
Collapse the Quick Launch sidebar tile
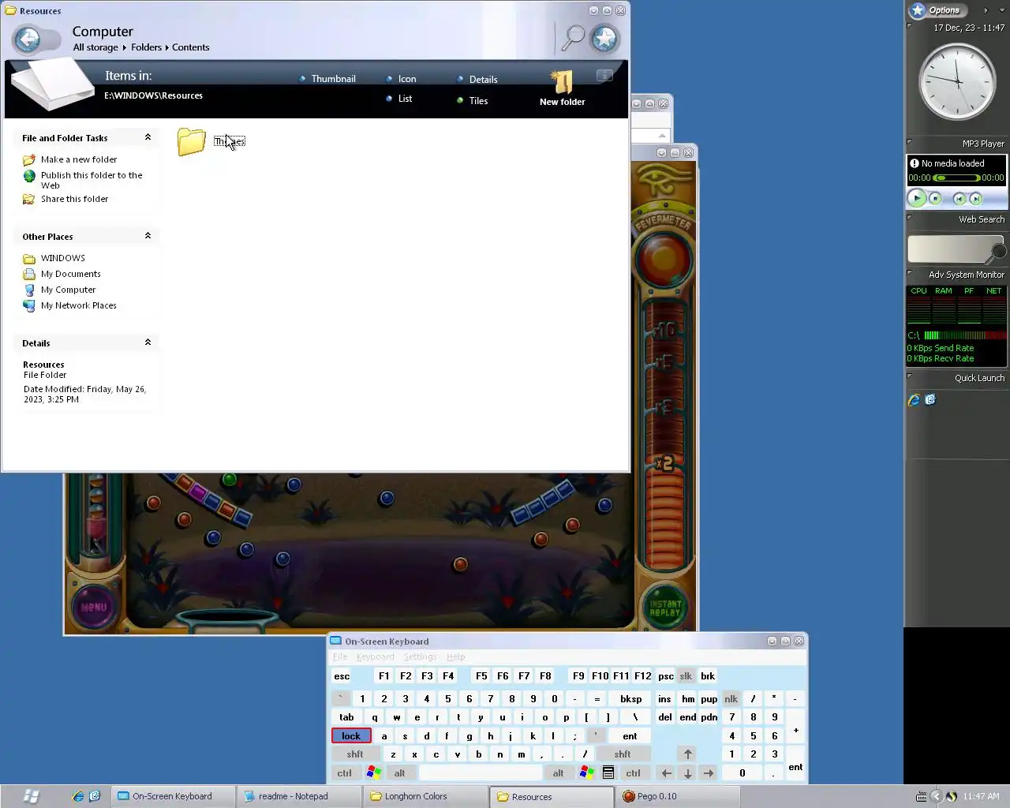coord(910,377)
